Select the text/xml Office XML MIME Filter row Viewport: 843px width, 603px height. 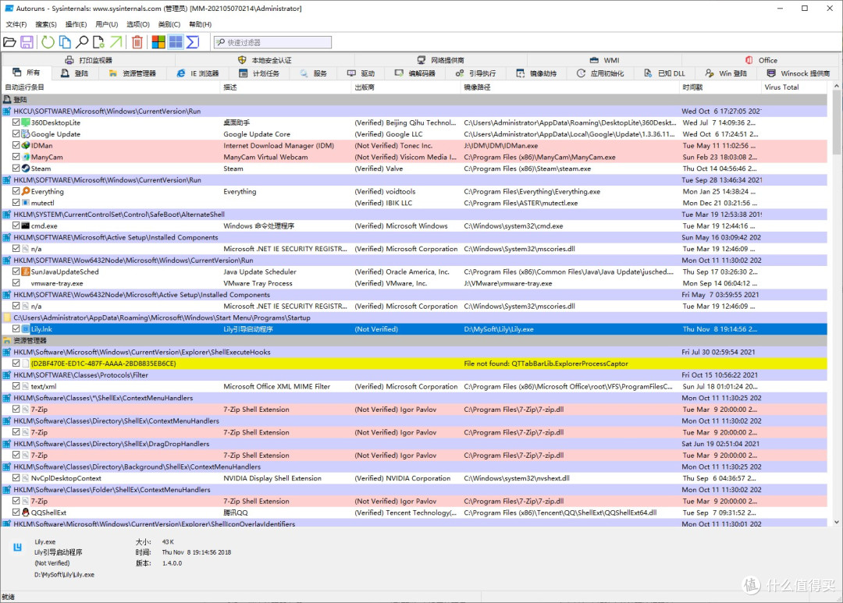(x=414, y=386)
